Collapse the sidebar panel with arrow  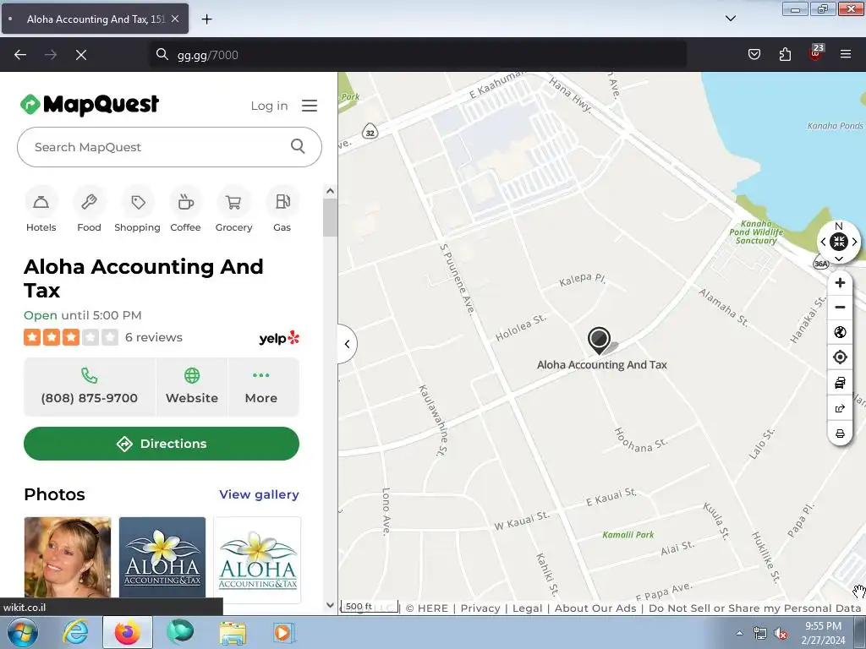[x=347, y=344]
